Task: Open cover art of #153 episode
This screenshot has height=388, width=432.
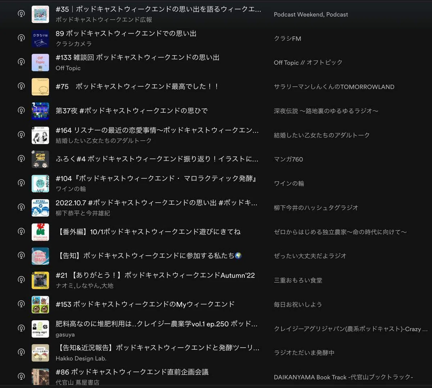Action: pyautogui.click(x=40, y=304)
